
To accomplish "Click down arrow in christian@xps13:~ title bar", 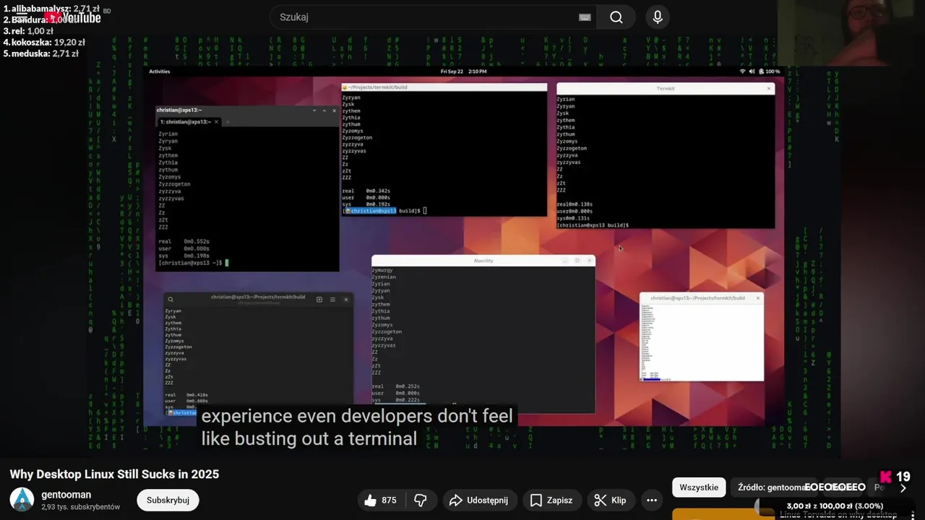I will 314,110.
